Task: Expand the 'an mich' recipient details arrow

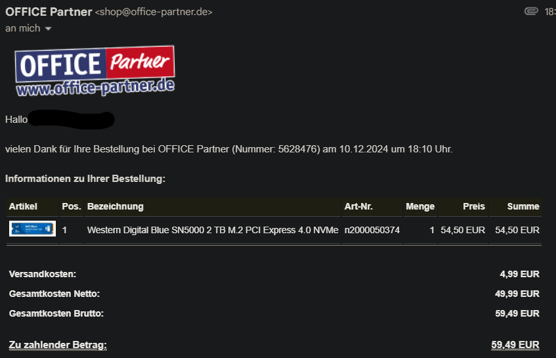Action: point(48,29)
